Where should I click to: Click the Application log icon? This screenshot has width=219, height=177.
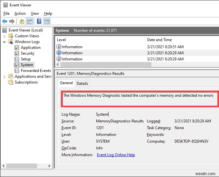[17, 48]
